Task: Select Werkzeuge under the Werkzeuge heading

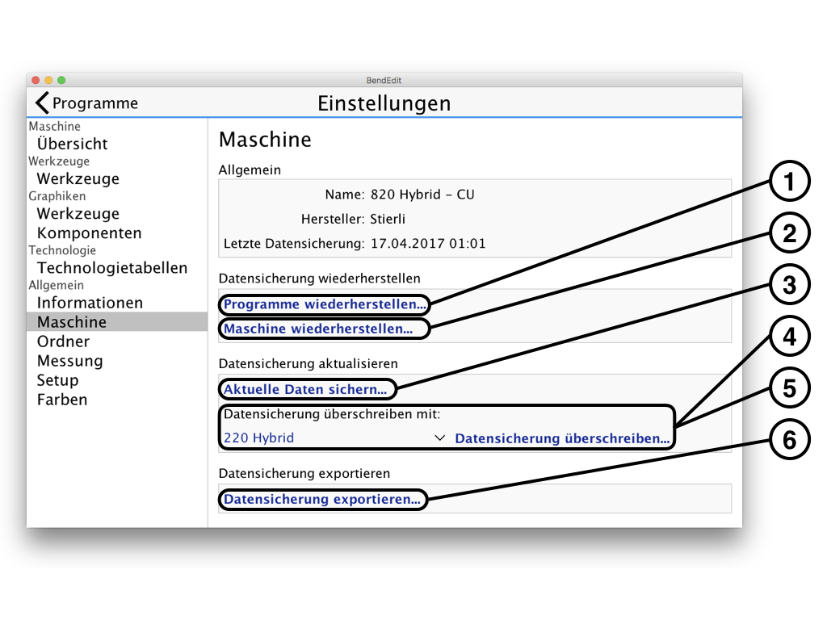Action: tap(78, 179)
